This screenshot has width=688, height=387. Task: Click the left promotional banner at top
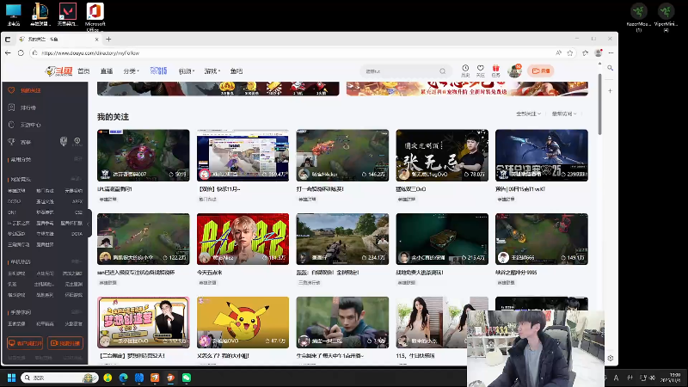click(x=218, y=89)
